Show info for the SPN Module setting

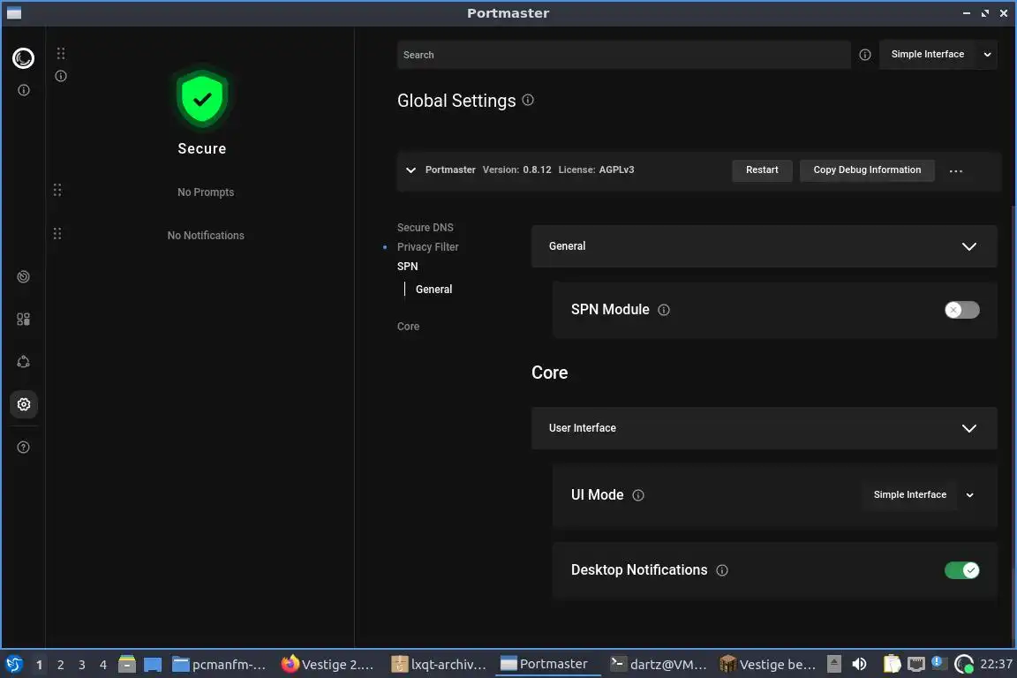[x=664, y=310]
